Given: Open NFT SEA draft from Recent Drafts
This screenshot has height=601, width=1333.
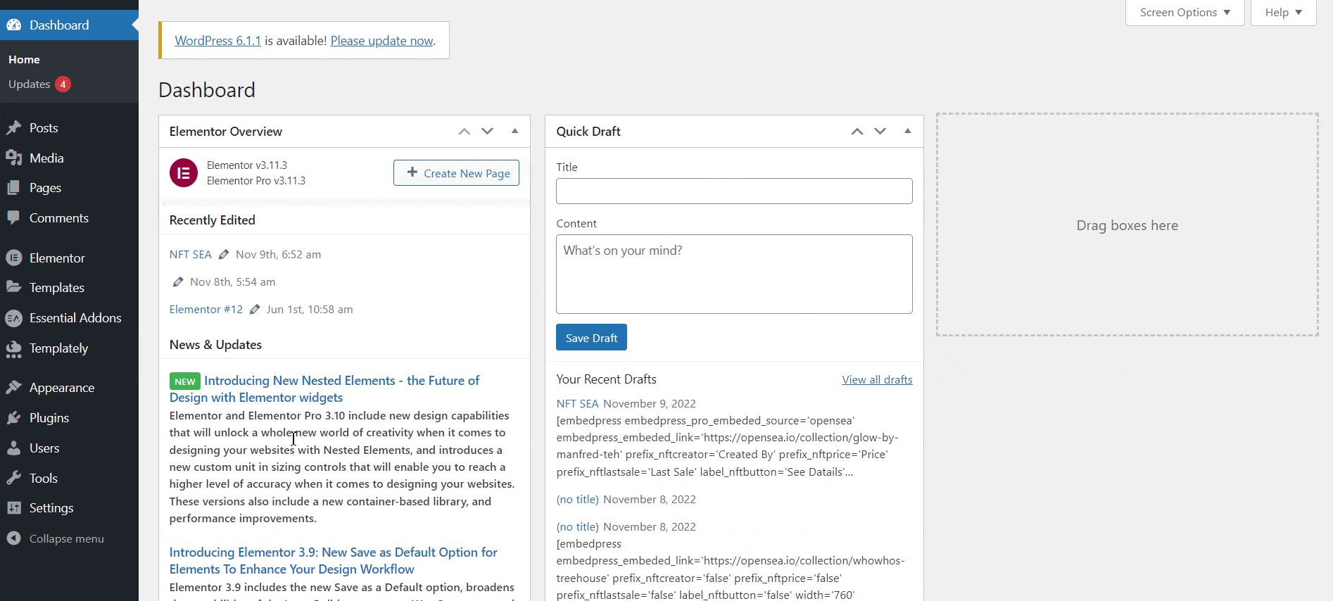Looking at the screenshot, I should 577,403.
